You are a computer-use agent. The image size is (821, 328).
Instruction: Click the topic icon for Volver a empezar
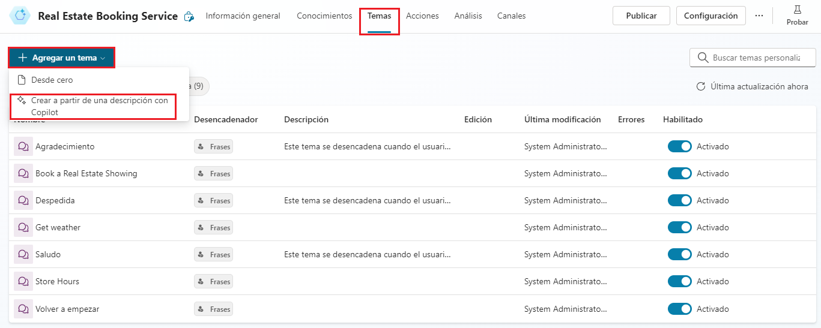23,309
